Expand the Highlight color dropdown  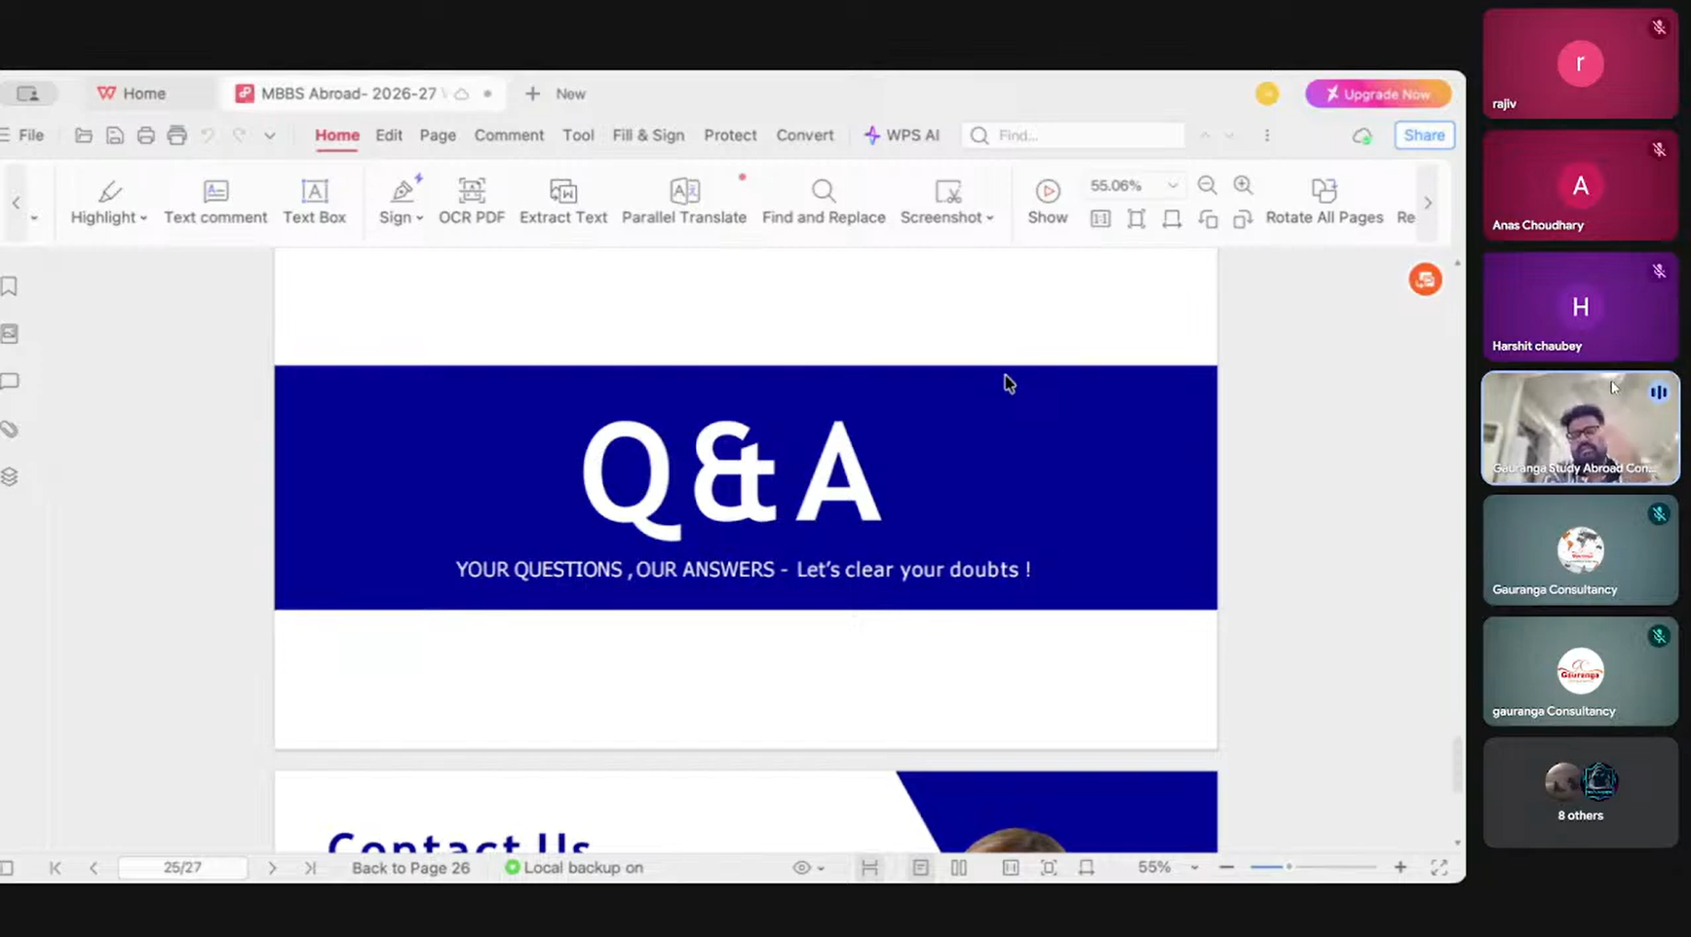[x=143, y=218]
